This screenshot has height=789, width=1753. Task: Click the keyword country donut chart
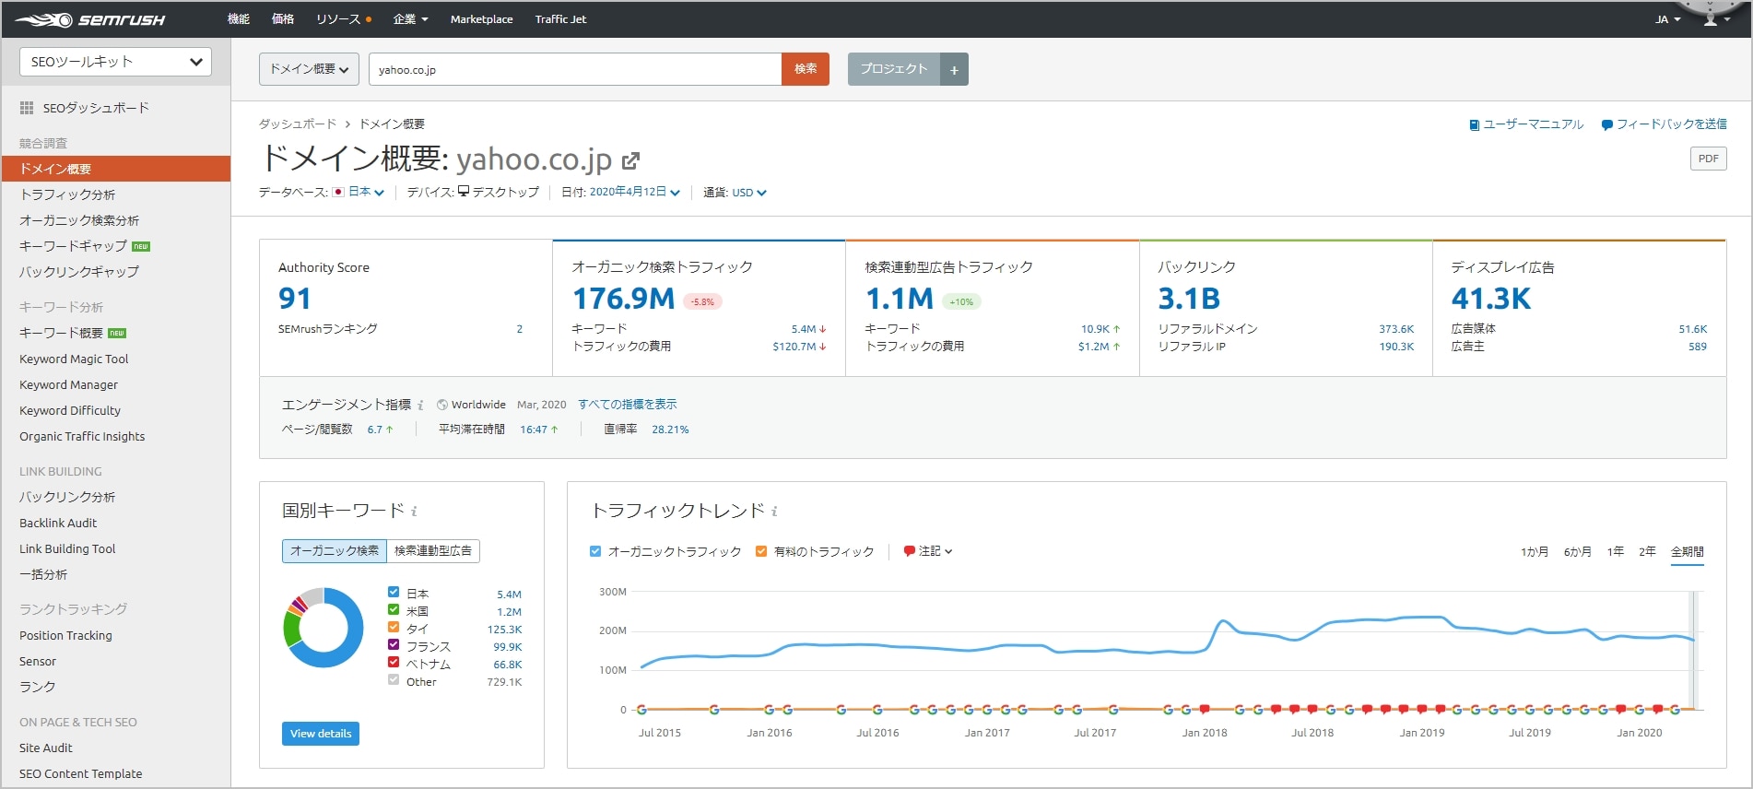(x=324, y=628)
